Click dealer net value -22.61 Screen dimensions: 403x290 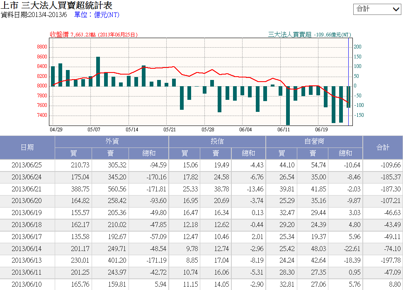pyautogui.click(x=352, y=249)
